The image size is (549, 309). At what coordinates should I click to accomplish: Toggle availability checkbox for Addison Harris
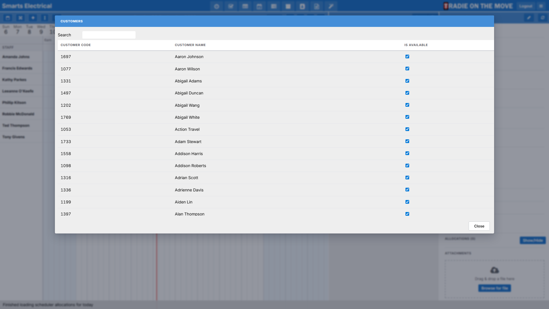coord(407,153)
